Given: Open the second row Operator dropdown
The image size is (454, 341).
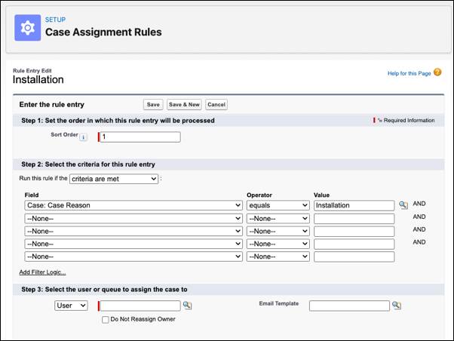Looking at the screenshot, I should [278, 219].
